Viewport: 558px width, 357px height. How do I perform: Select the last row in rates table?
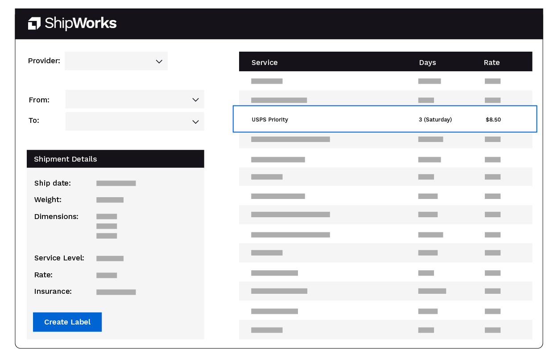tap(385, 330)
